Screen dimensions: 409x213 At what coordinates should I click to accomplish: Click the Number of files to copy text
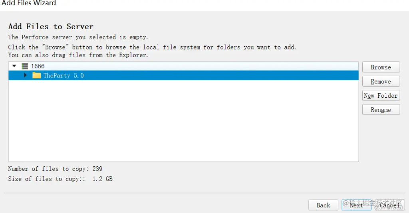coord(55,169)
